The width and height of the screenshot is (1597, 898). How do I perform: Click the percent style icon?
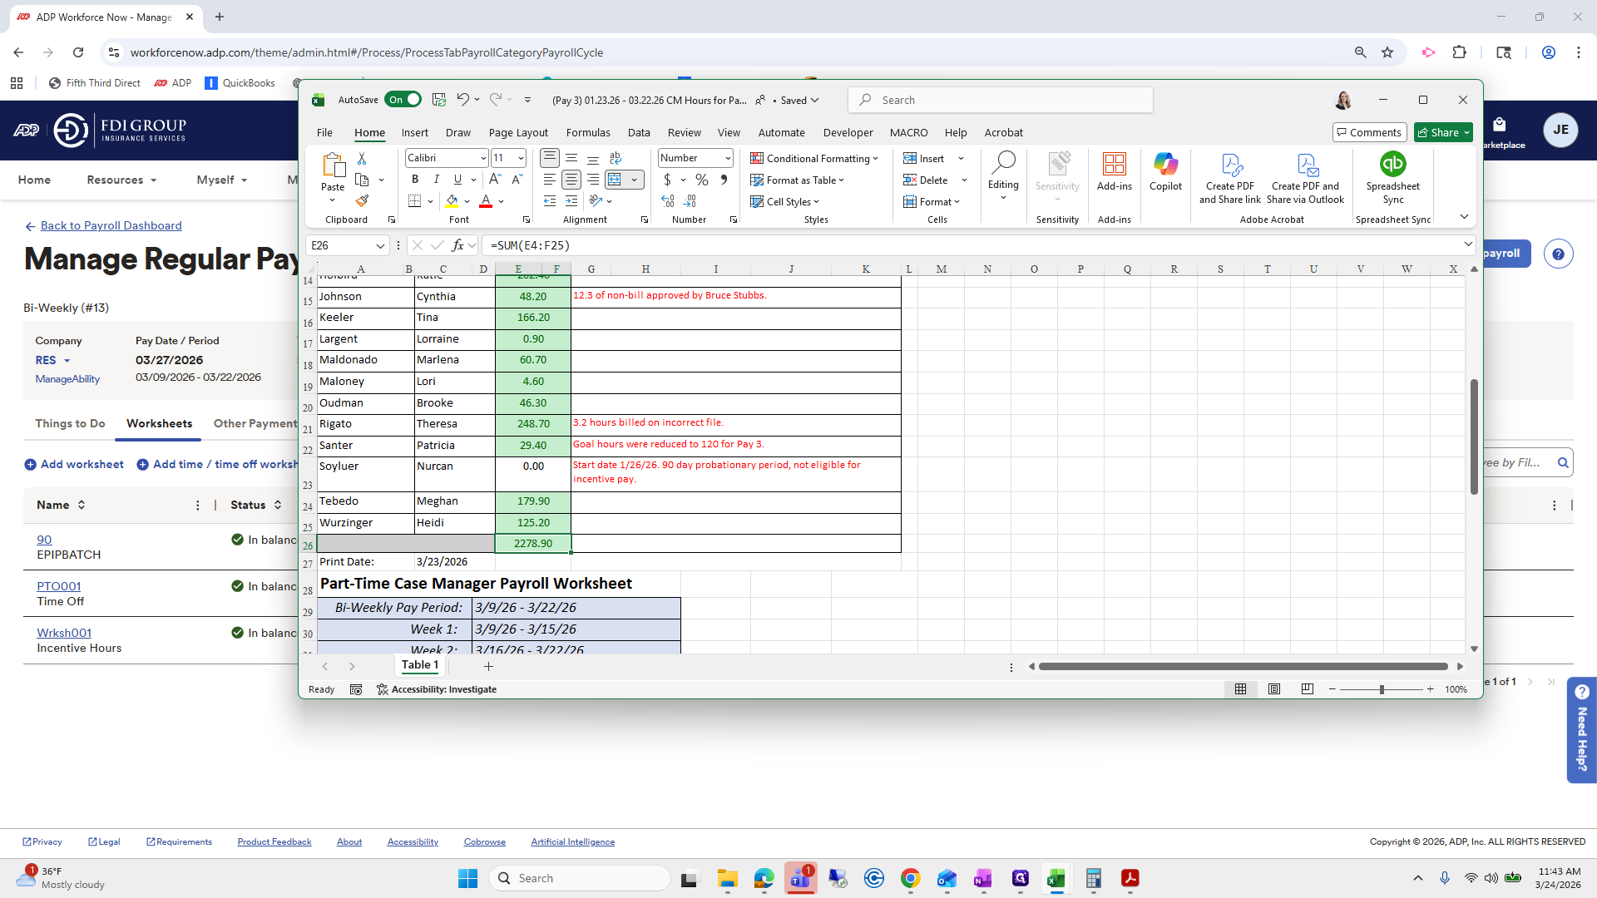coord(702,180)
